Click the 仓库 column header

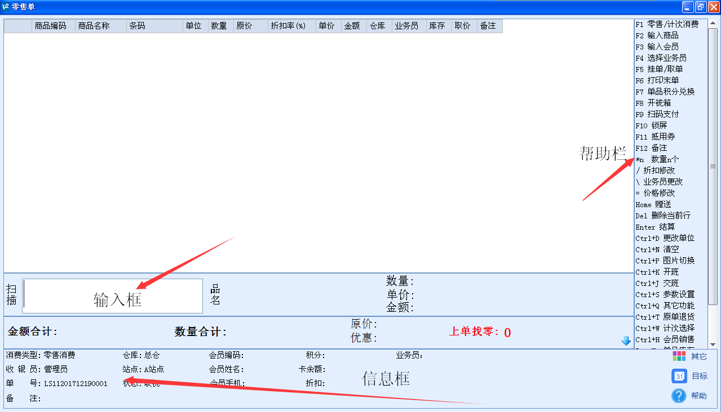click(379, 26)
